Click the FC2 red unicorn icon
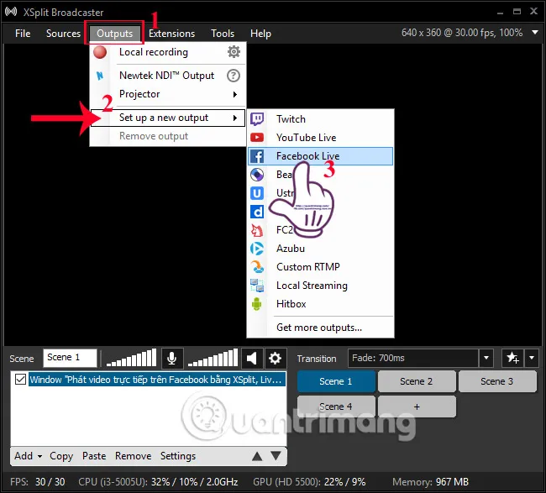The width and height of the screenshot is (546, 493). tap(257, 230)
